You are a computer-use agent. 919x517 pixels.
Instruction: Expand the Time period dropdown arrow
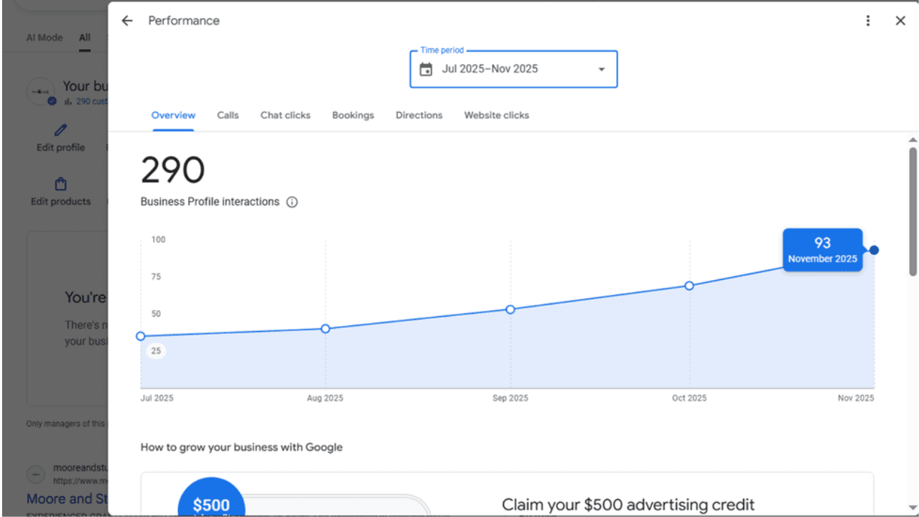(x=602, y=70)
